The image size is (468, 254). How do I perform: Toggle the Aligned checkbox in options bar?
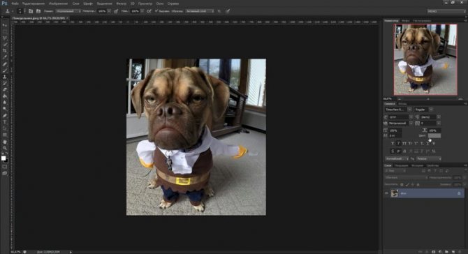pyautogui.click(x=156, y=11)
